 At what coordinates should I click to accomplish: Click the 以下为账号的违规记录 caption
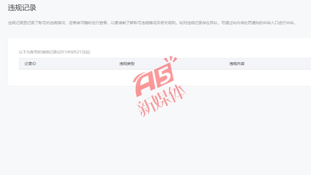pos(37,52)
